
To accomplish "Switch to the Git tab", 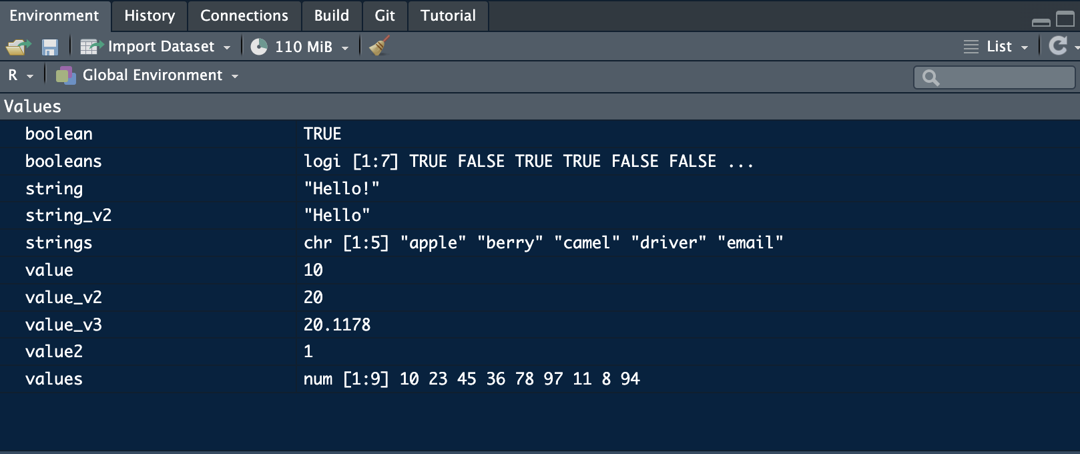I will [384, 16].
